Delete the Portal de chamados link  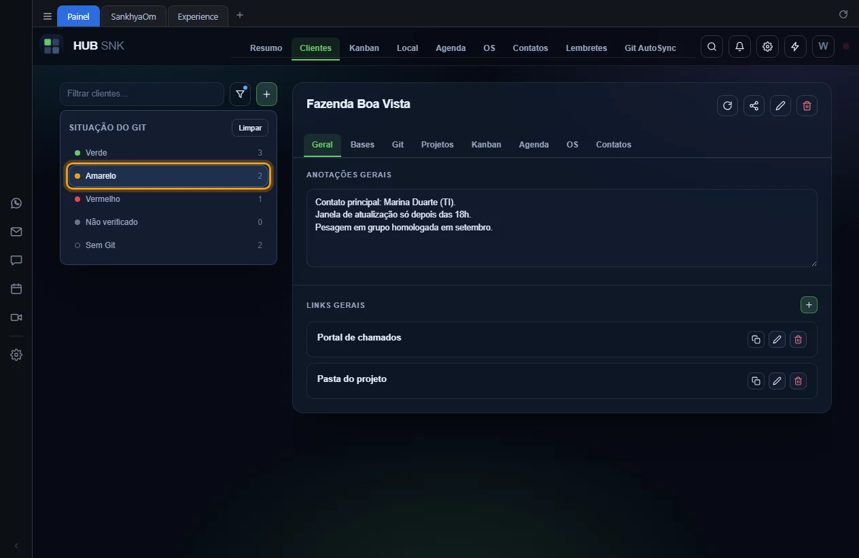point(799,340)
